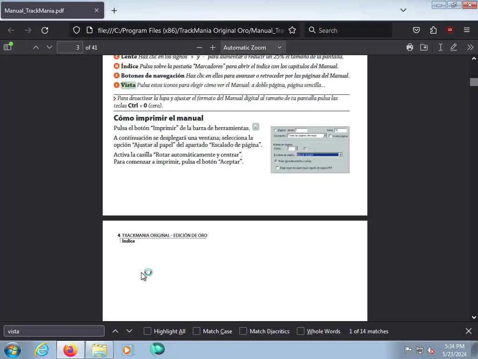478x359 pixels.
Task: Print the PDF document
Action: (410, 47)
